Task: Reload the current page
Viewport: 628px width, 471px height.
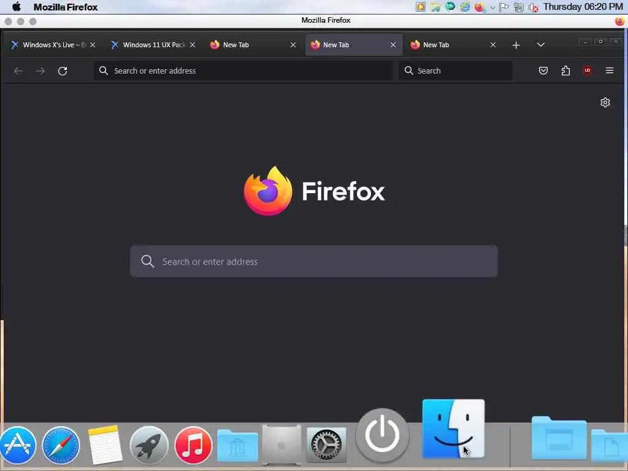Action: coord(63,71)
